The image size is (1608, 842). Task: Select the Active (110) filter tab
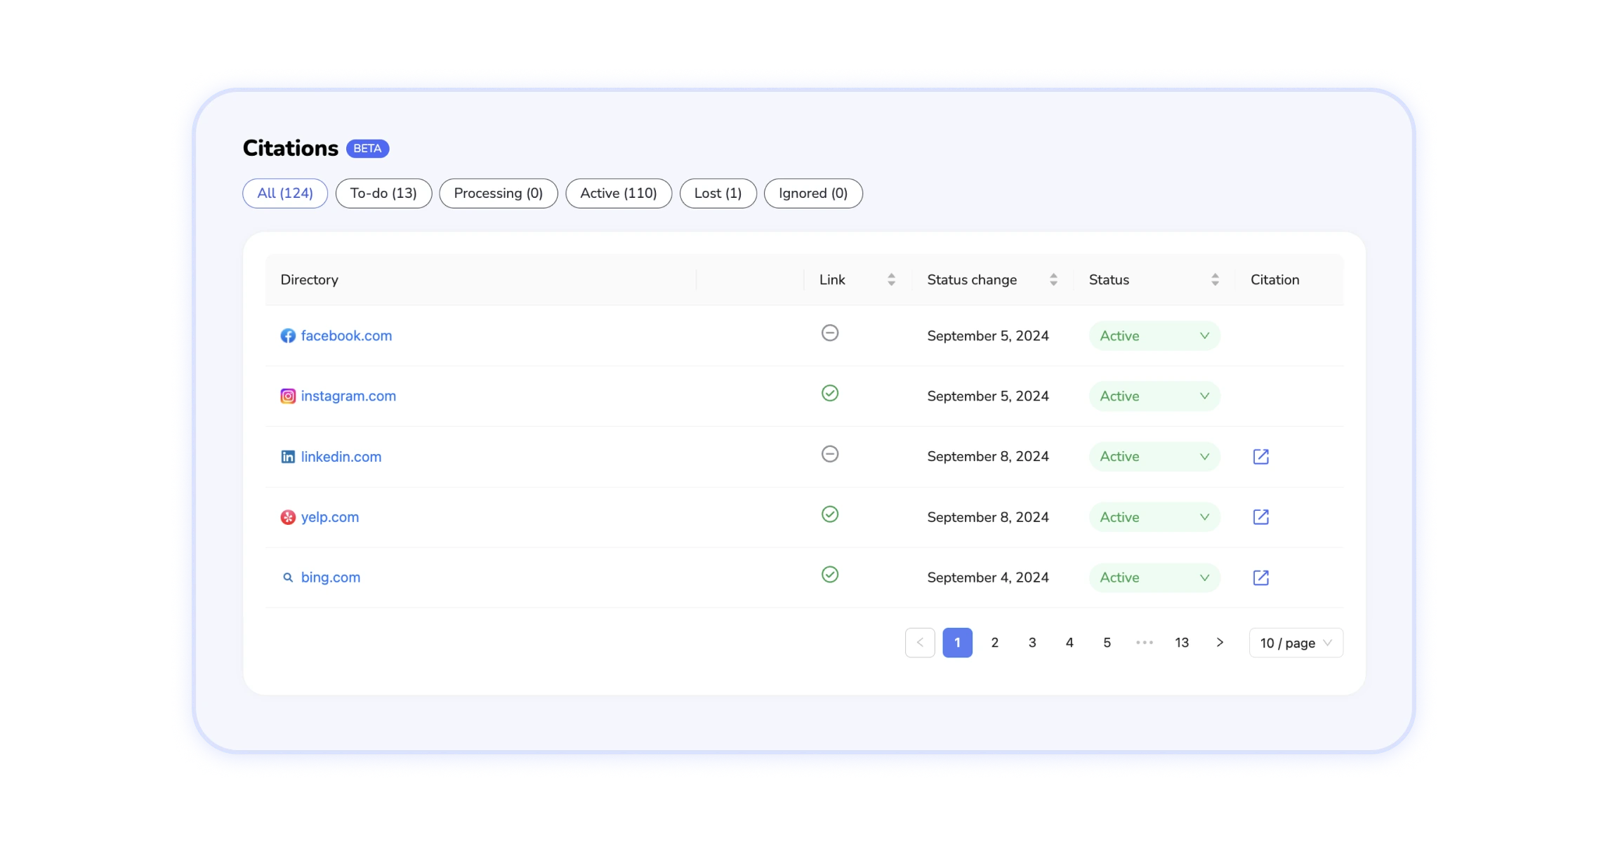[x=618, y=194]
